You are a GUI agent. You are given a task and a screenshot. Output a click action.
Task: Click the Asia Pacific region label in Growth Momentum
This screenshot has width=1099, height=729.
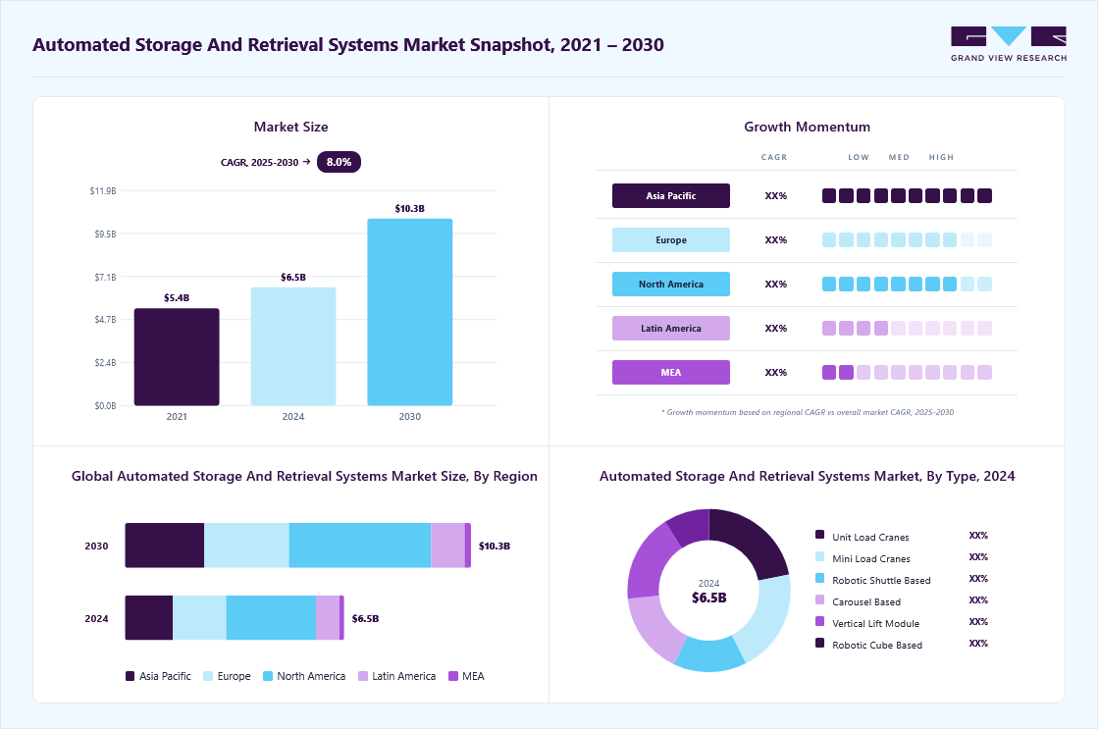(671, 195)
